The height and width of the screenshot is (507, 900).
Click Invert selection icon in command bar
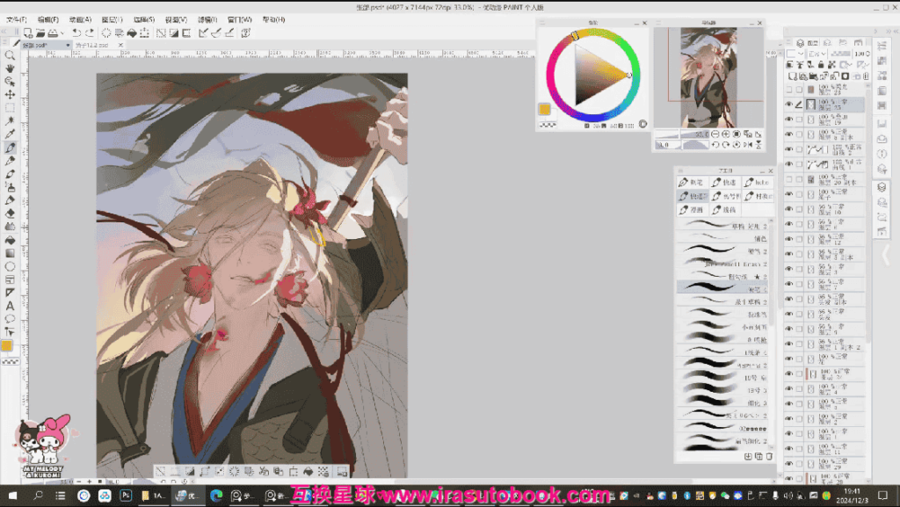click(174, 33)
